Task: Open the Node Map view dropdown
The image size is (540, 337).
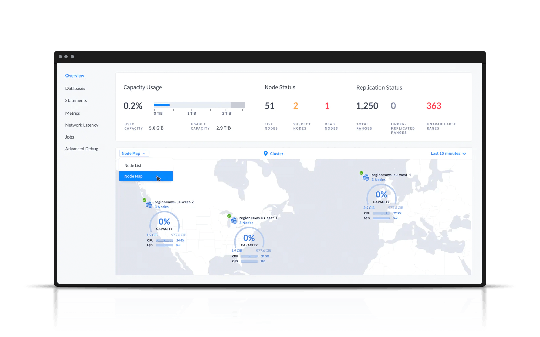Action: 134,153
